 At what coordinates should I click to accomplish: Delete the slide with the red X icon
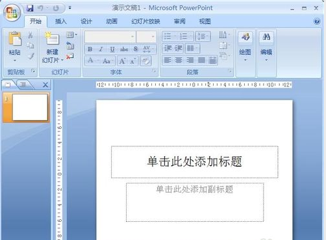70,56
